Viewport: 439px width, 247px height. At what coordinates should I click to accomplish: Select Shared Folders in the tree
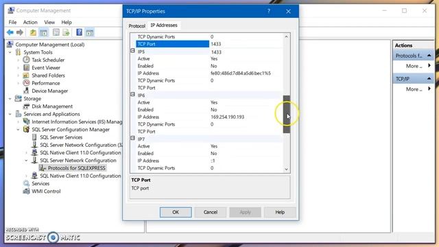point(48,75)
